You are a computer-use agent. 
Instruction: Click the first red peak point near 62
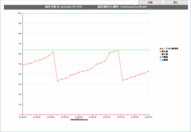click(53, 52)
